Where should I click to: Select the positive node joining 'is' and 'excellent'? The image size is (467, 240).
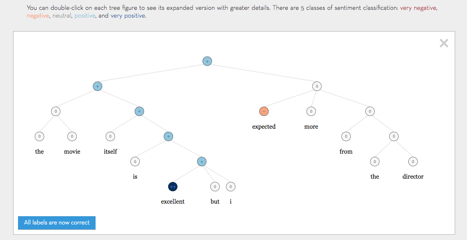click(x=168, y=136)
